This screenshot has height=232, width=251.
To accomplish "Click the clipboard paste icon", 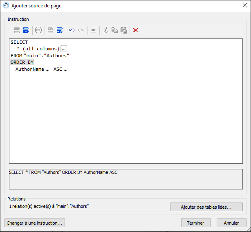I will point(123,30).
